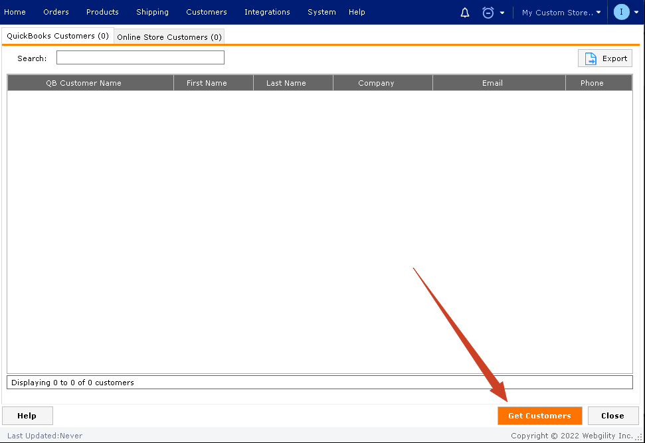Open the Products menu
The height and width of the screenshot is (443, 645).
point(102,12)
